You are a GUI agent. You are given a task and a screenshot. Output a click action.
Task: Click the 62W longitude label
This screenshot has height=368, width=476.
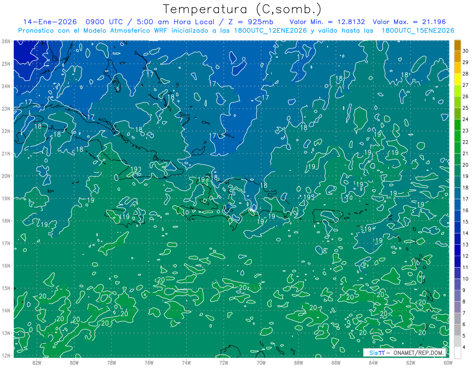[411, 362]
